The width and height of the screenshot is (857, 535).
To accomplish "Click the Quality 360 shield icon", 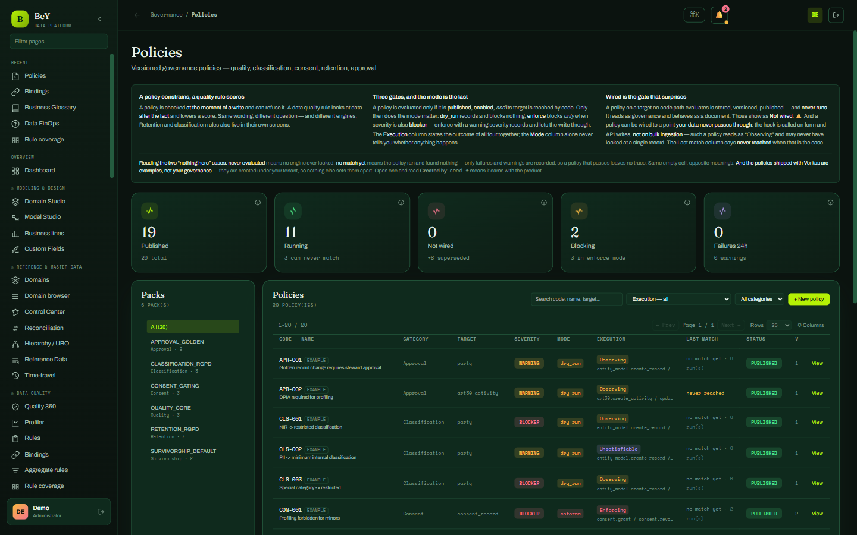I will 15,407.
